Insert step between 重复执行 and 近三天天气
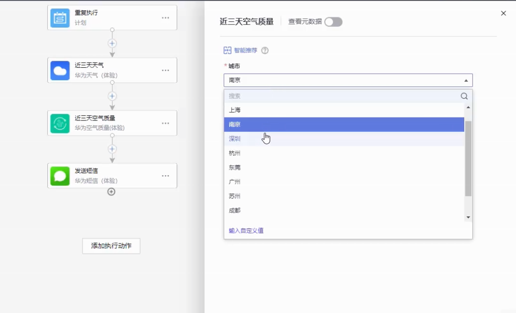The height and width of the screenshot is (313, 516). tap(112, 43)
